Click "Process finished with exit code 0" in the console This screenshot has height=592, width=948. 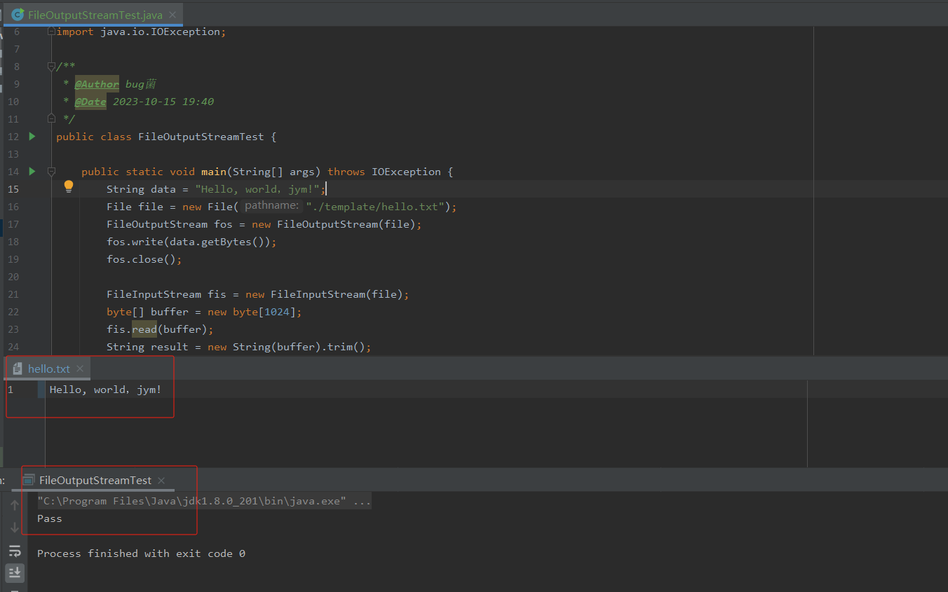(141, 553)
